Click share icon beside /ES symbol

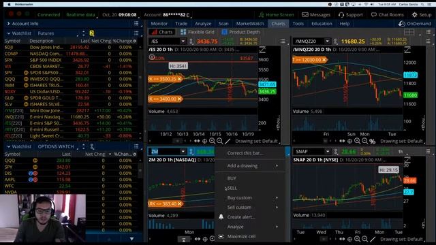click(191, 42)
